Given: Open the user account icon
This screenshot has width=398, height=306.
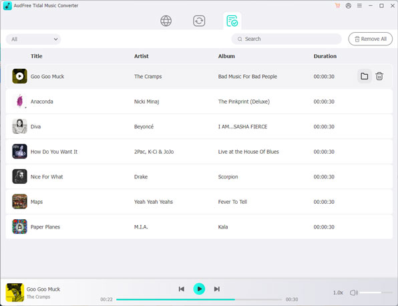Looking at the screenshot, I should click(x=349, y=5).
